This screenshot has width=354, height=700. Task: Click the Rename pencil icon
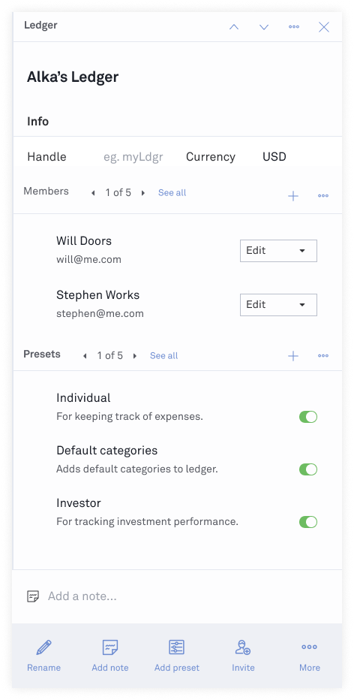point(43,647)
